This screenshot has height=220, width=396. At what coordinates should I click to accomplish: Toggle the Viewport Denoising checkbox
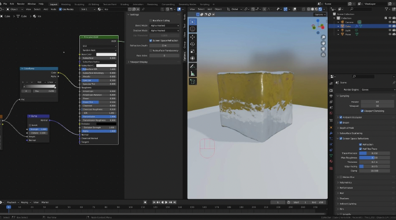click(x=362, y=111)
